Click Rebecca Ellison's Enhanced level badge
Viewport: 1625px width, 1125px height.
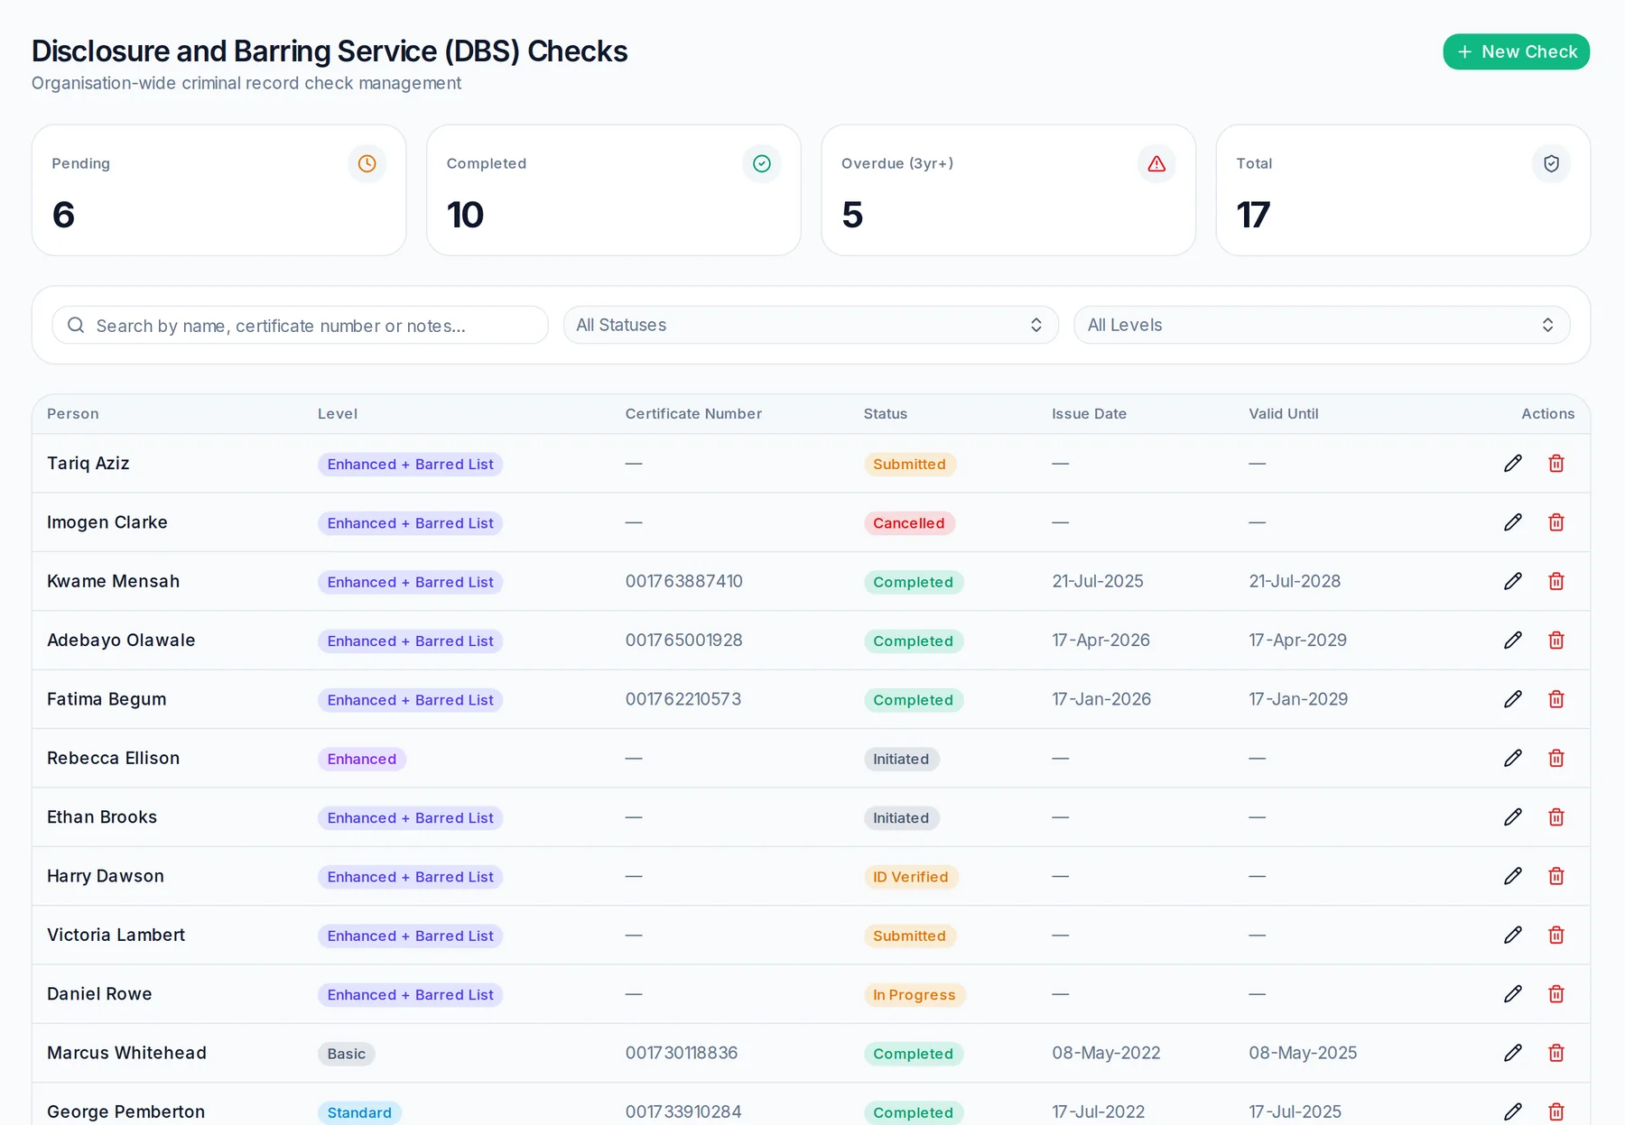(362, 759)
